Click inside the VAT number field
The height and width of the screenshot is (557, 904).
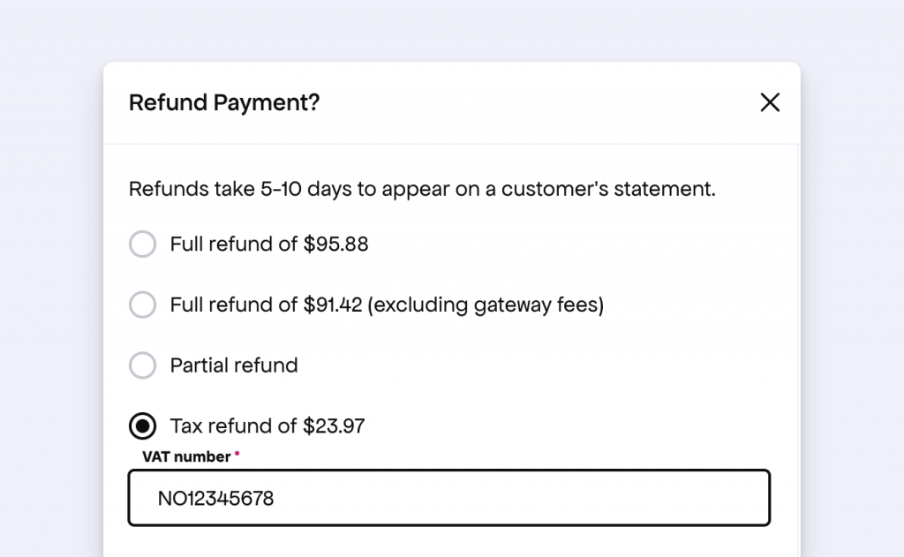pyautogui.click(x=449, y=498)
